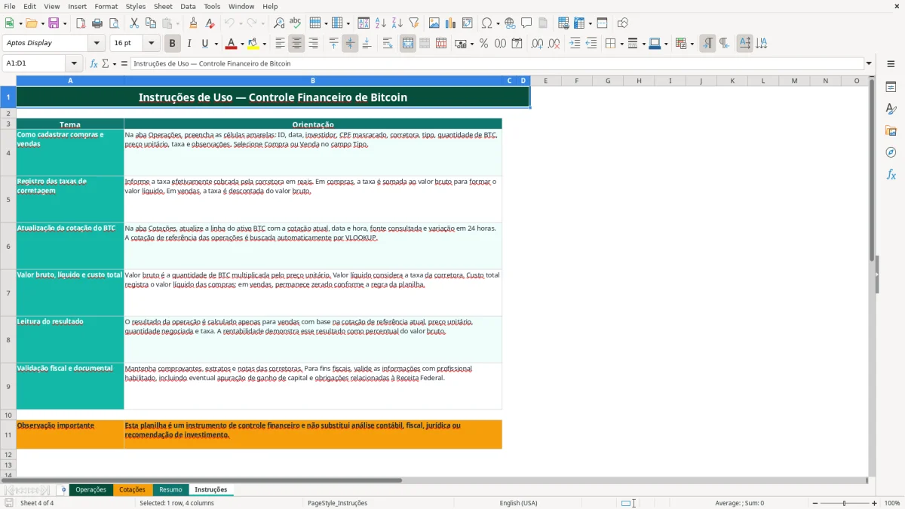Sort ascending A to Z

tap(380, 23)
